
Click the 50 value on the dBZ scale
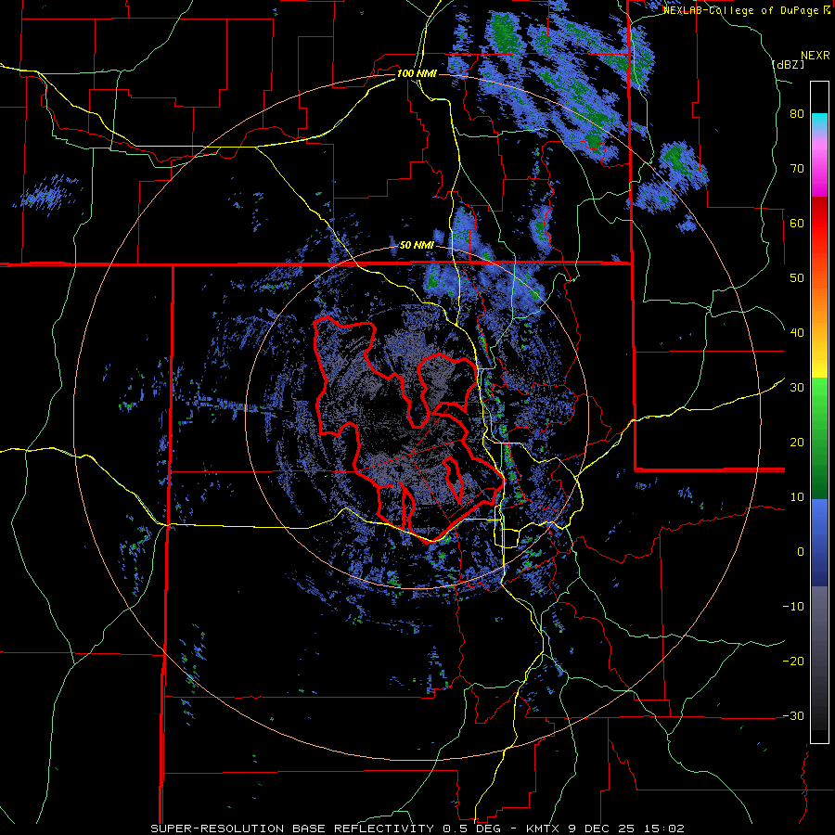coord(797,278)
